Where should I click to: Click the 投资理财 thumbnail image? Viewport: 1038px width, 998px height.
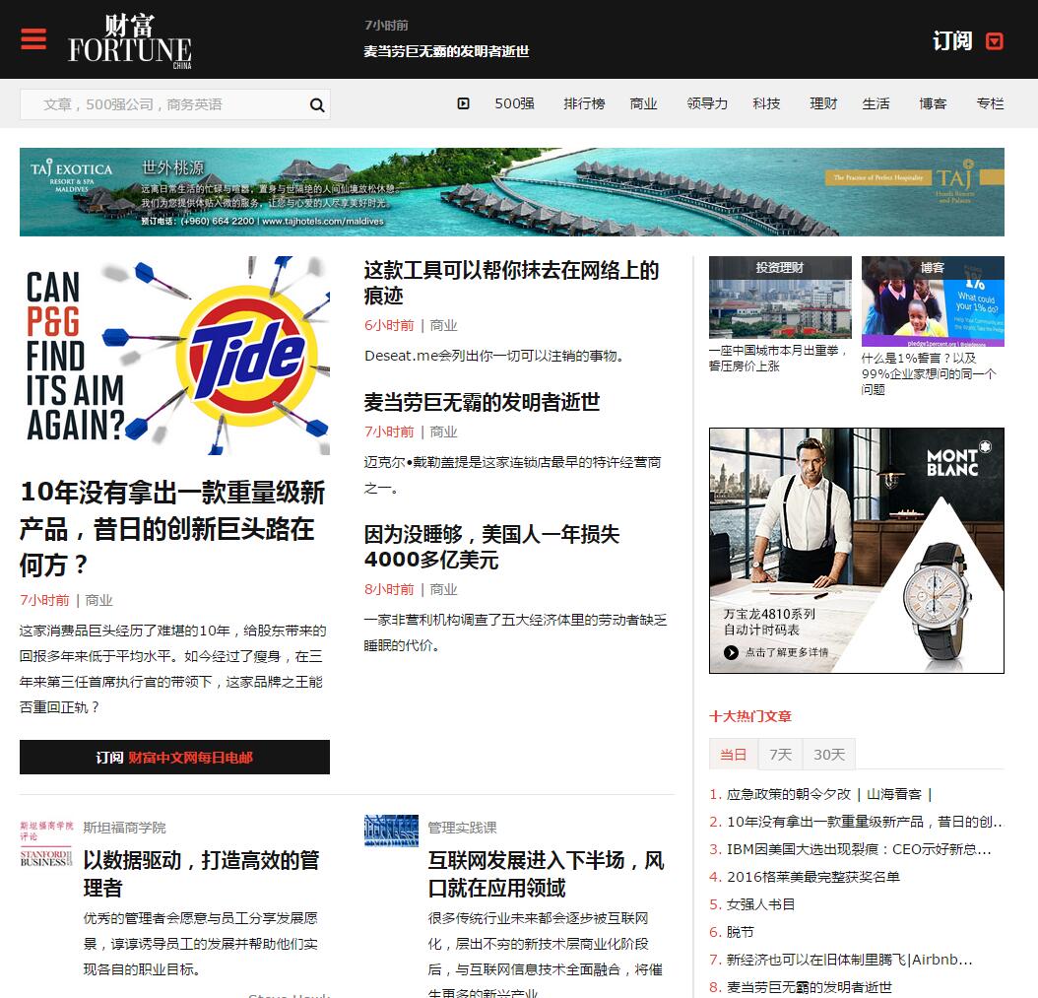pos(780,298)
